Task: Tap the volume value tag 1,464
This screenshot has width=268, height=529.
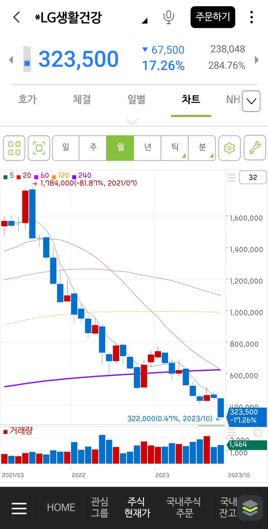Action: (x=247, y=444)
